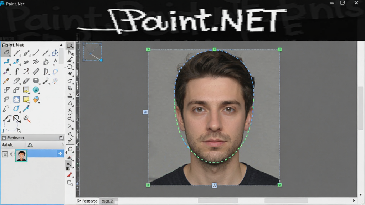Screen dimensions: 365x205
Task: Click the red diagonal line tool icon
Action: coord(70,175)
